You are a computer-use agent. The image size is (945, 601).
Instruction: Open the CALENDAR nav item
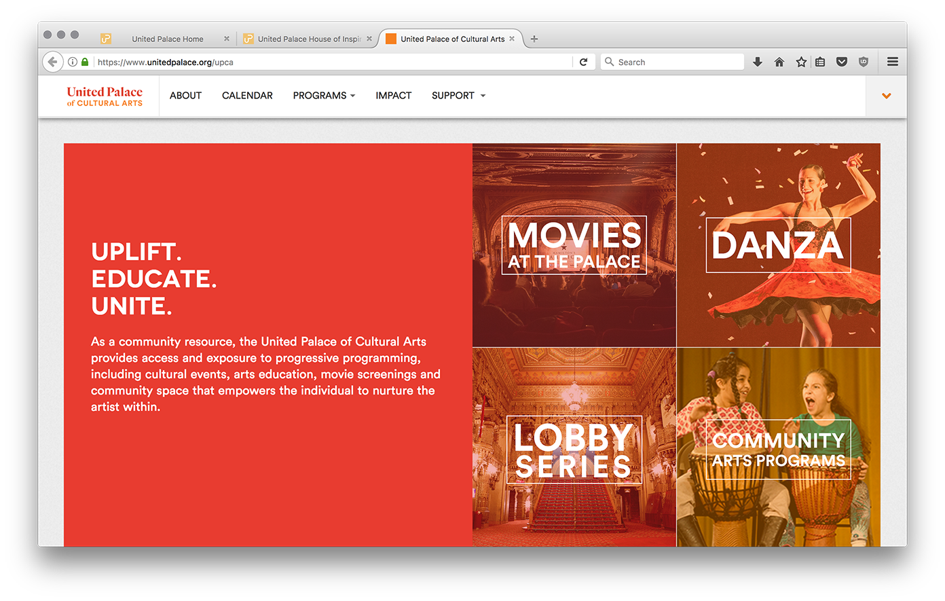click(x=247, y=96)
